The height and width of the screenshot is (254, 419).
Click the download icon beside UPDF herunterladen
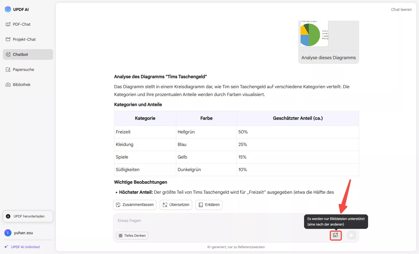(8, 216)
